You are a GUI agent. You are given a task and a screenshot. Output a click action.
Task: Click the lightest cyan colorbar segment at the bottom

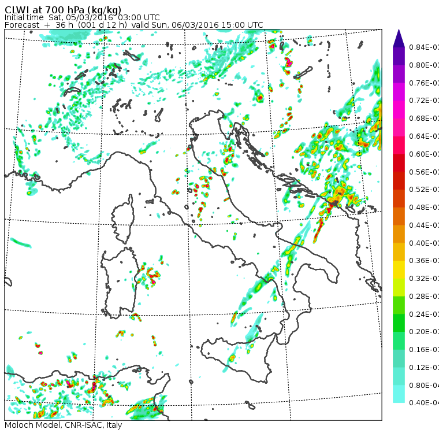(399, 394)
